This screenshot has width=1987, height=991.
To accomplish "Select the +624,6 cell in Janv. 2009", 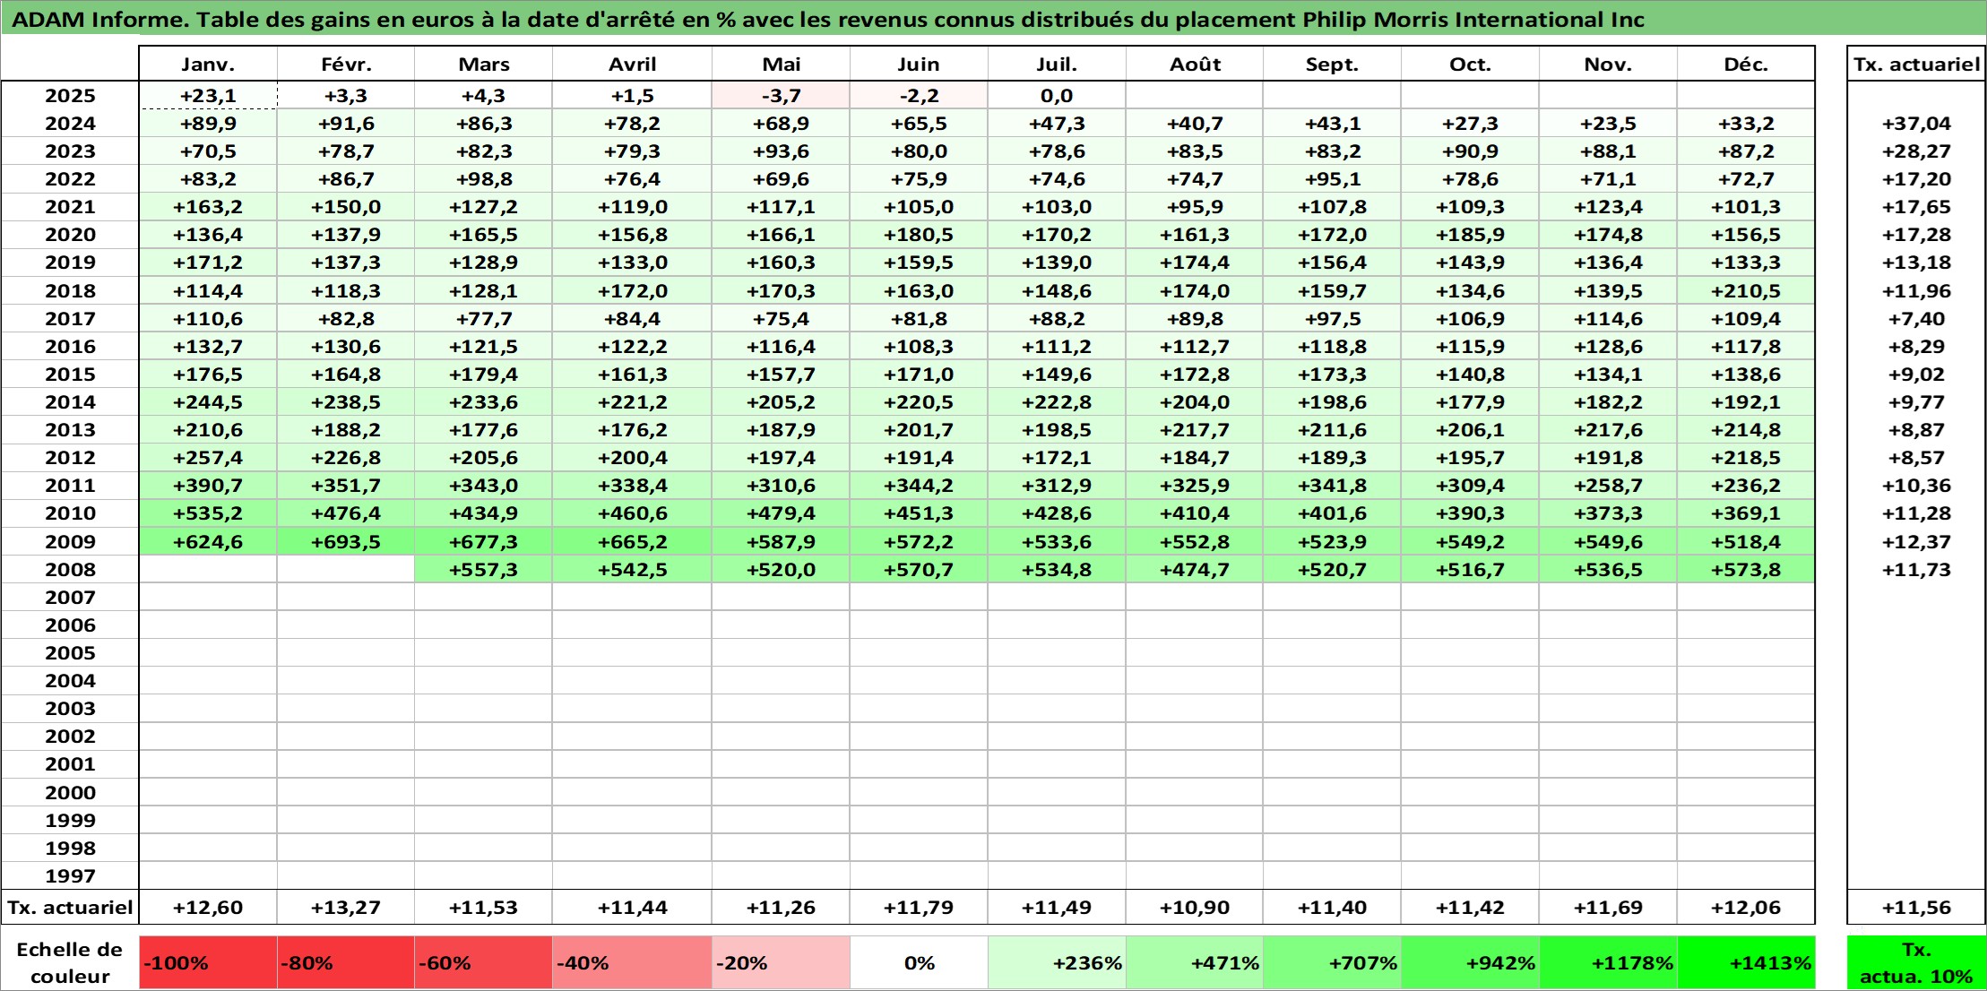I will click(208, 541).
